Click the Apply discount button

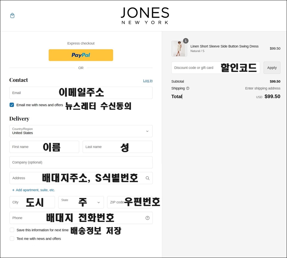pyautogui.click(x=272, y=68)
